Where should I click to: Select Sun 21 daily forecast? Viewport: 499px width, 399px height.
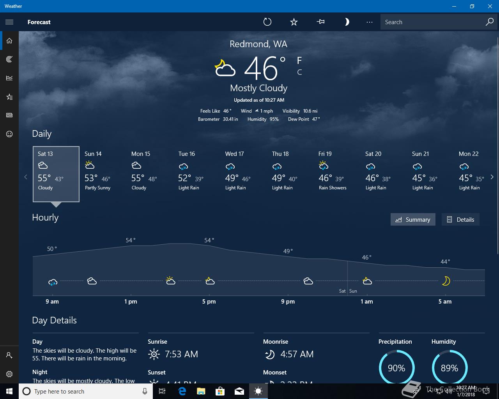(x=430, y=174)
